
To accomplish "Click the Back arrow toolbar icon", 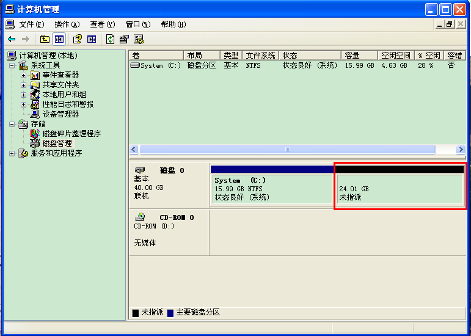I will click(12, 39).
